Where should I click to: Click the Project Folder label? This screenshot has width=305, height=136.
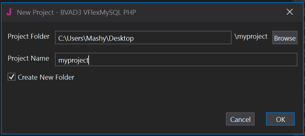(29, 36)
